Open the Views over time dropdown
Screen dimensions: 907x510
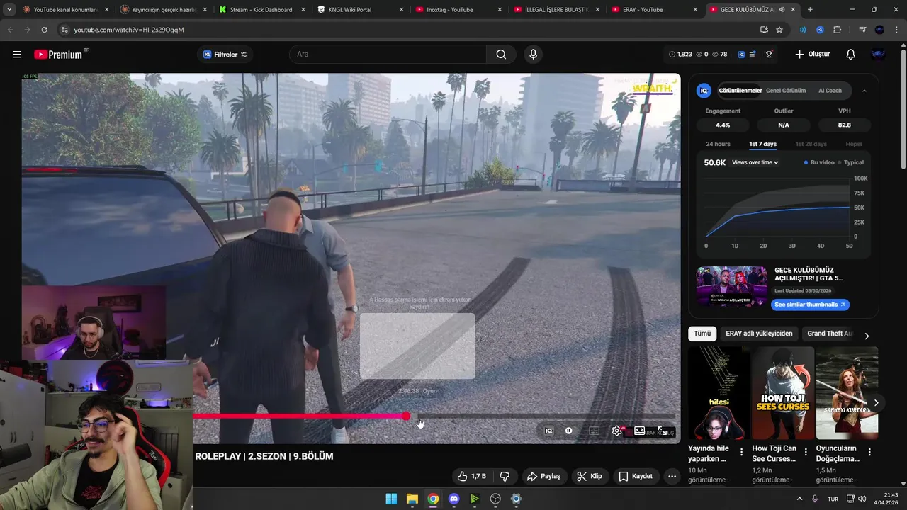click(x=755, y=163)
